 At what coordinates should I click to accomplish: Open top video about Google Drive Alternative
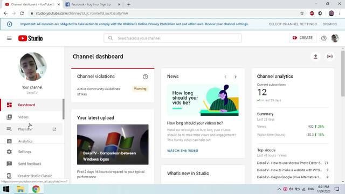(x=289, y=177)
